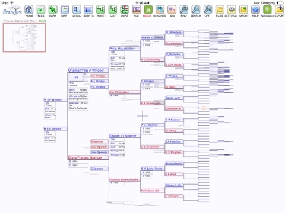Click sibling A A Windsor box
The width and height of the screenshot is (285, 213).
99,81
